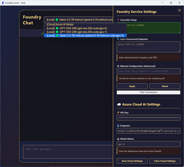
Task: Click Save Cloud Settings
Action: pos(132,161)
